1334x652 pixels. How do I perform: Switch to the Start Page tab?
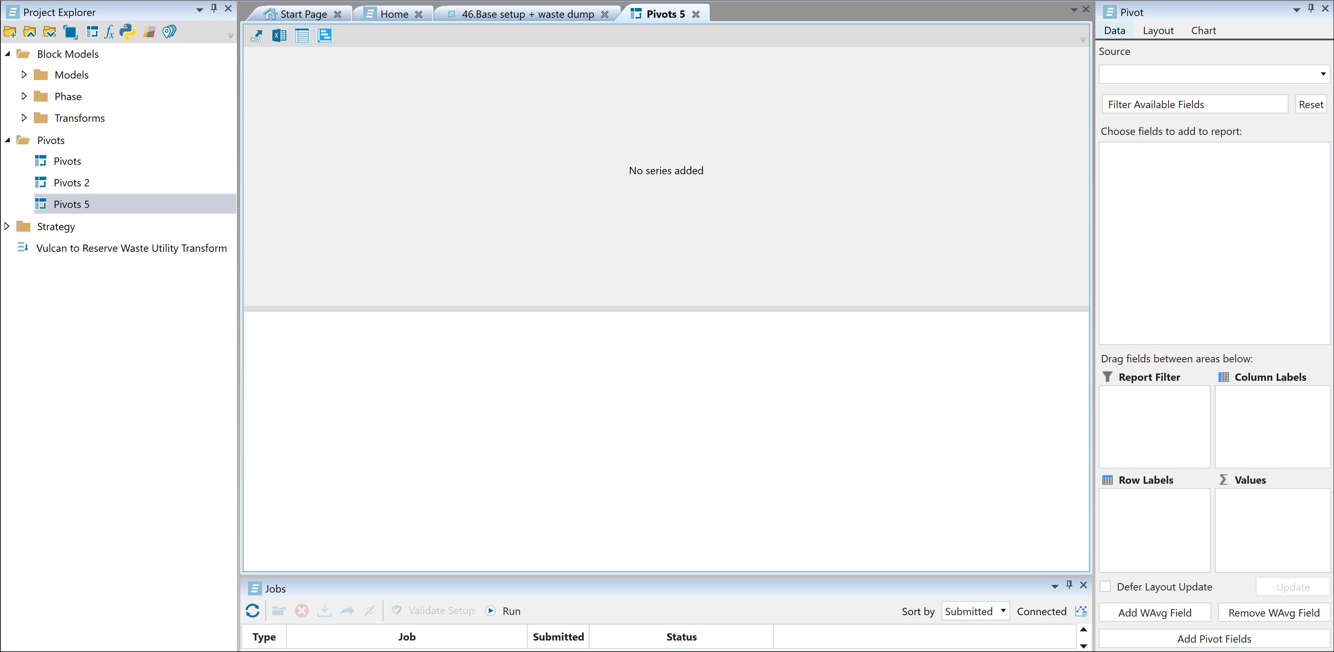[303, 14]
